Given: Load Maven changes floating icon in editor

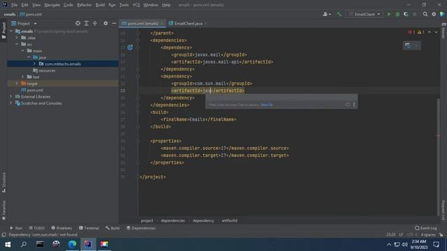Looking at the screenshot, I should click(408, 45).
